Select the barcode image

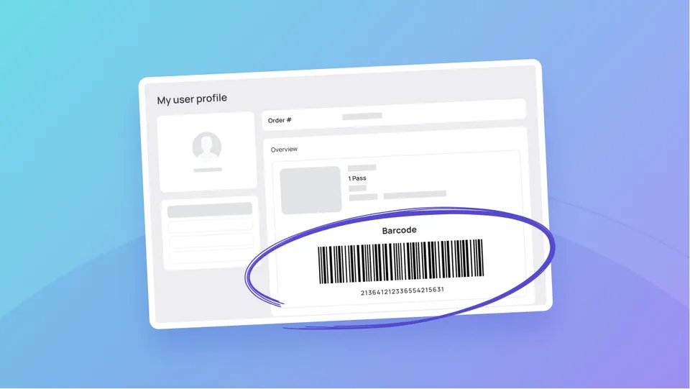tap(401, 262)
